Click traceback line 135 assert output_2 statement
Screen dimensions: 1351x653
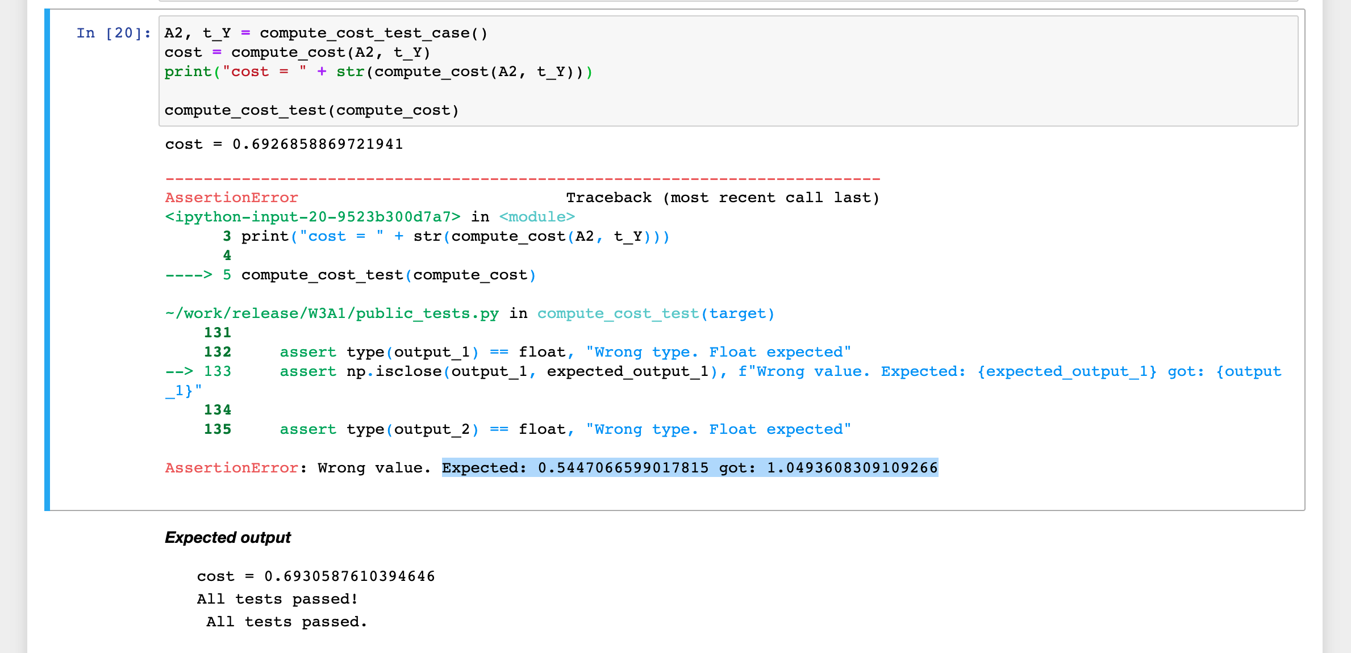click(565, 429)
